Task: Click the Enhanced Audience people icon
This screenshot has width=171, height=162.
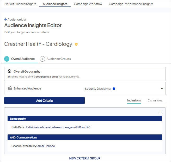Action: pos(10,88)
